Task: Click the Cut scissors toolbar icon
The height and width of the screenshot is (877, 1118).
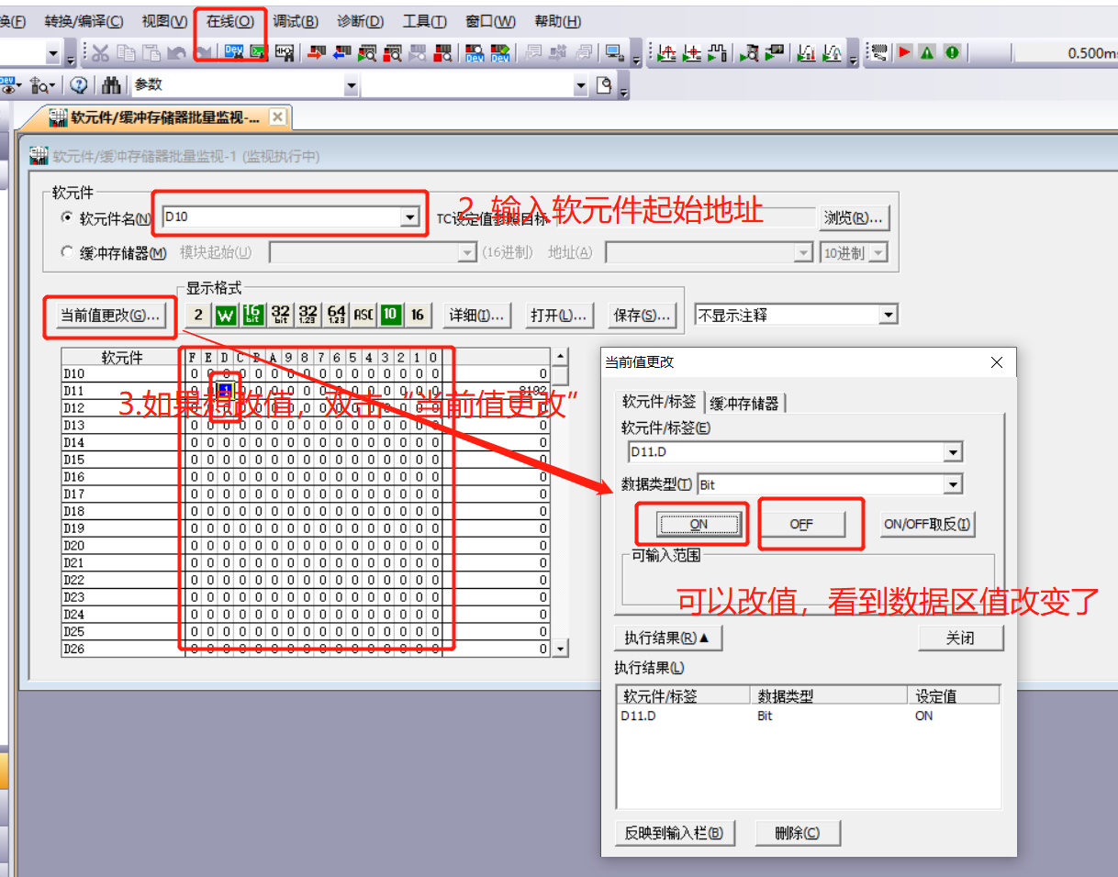Action: (100, 53)
